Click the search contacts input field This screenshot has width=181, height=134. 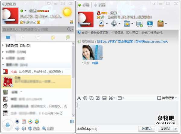34,29
